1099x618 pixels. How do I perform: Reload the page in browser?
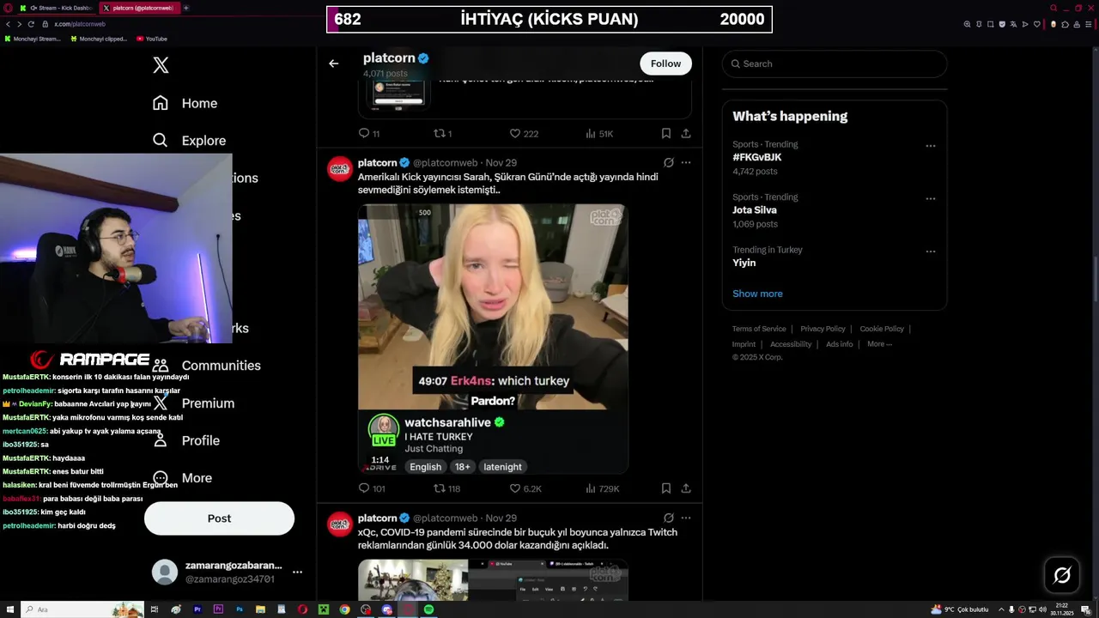pos(31,24)
